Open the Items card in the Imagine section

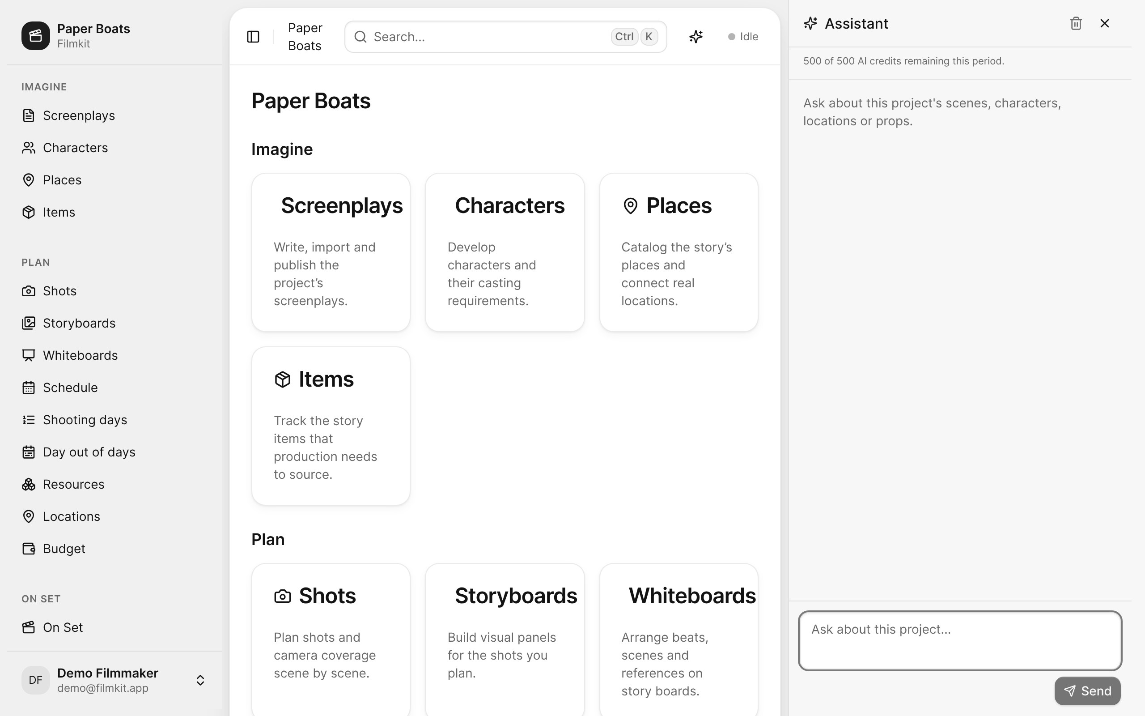(x=331, y=426)
